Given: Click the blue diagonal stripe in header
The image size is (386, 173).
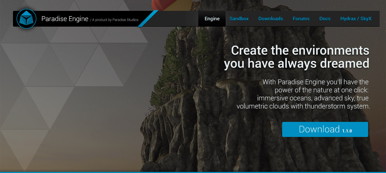Looking at the screenshot, I should click(x=148, y=19).
